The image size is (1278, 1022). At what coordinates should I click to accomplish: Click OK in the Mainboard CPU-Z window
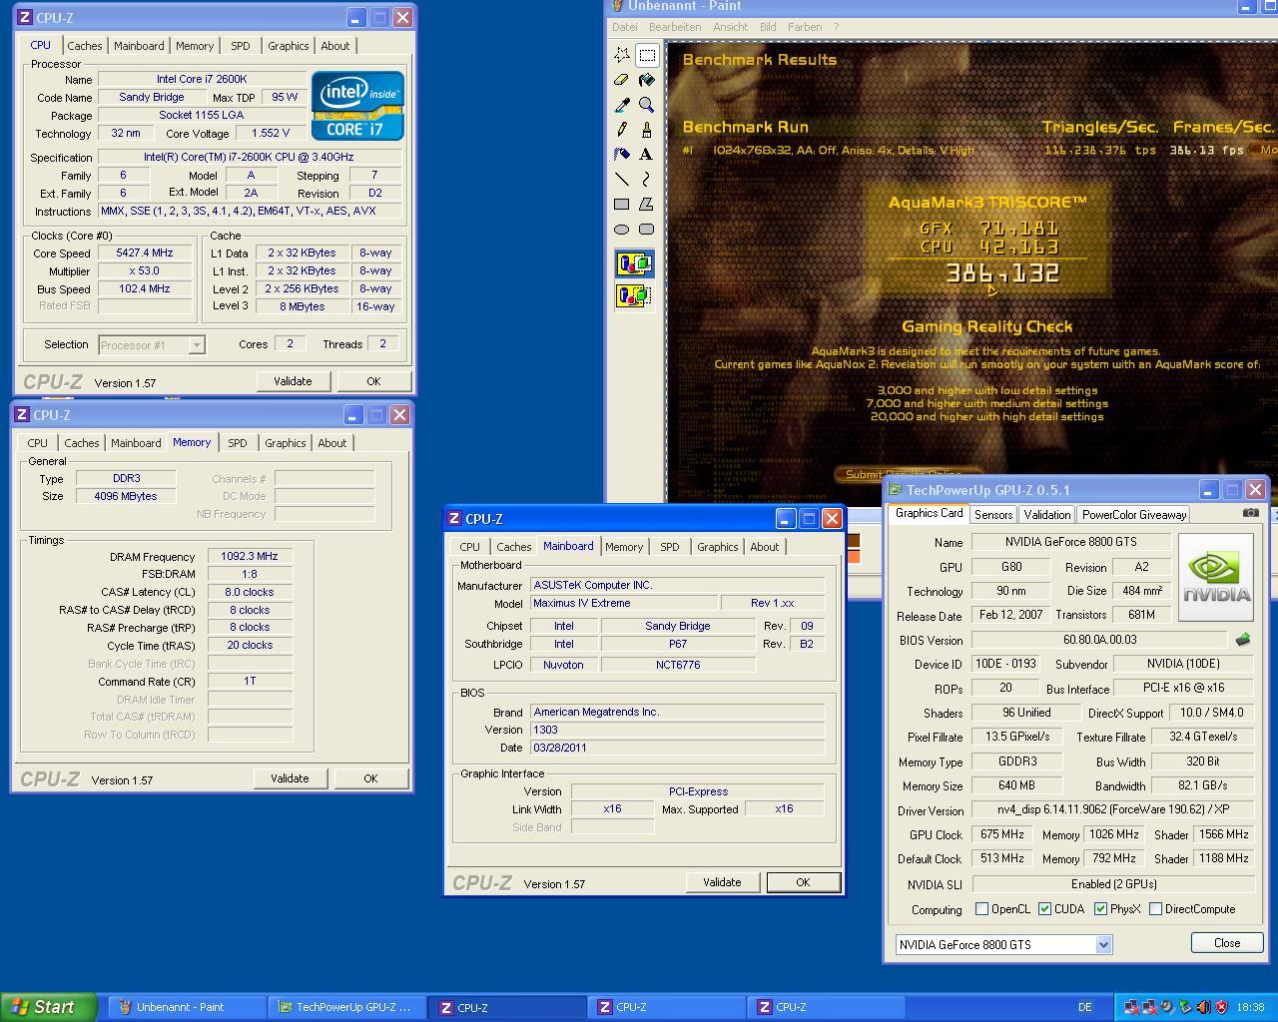point(803,882)
